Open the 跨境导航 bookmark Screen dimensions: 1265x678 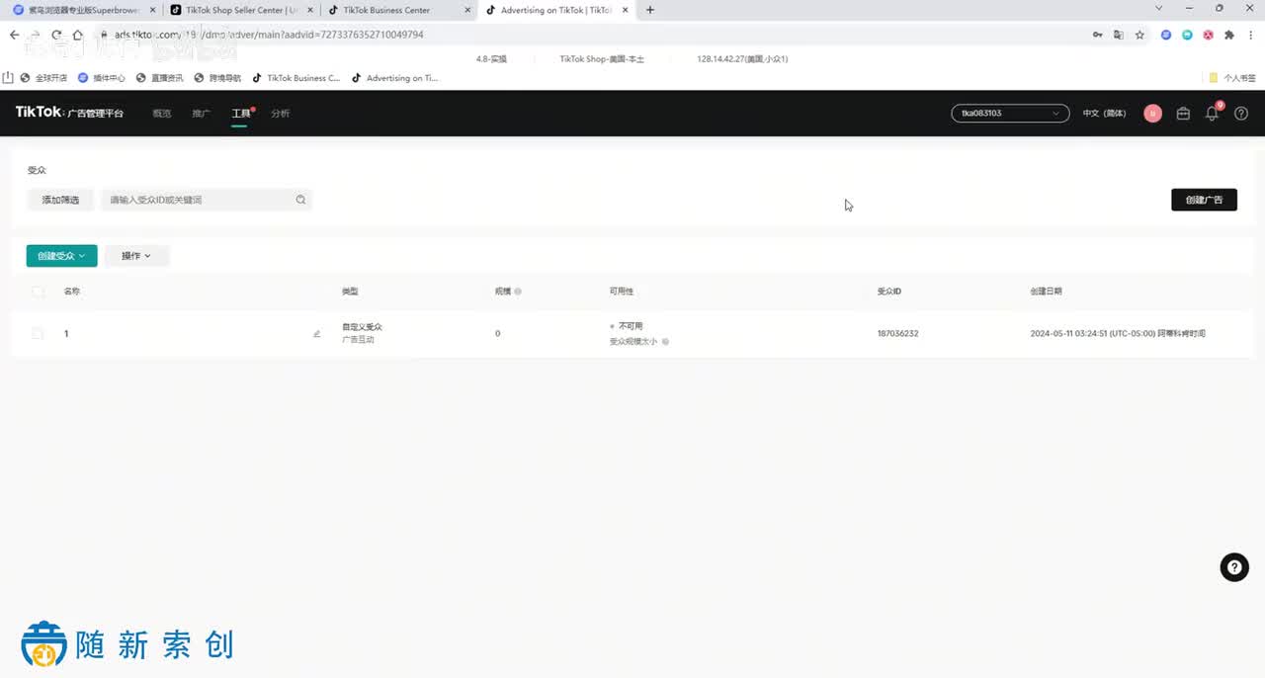coord(217,78)
